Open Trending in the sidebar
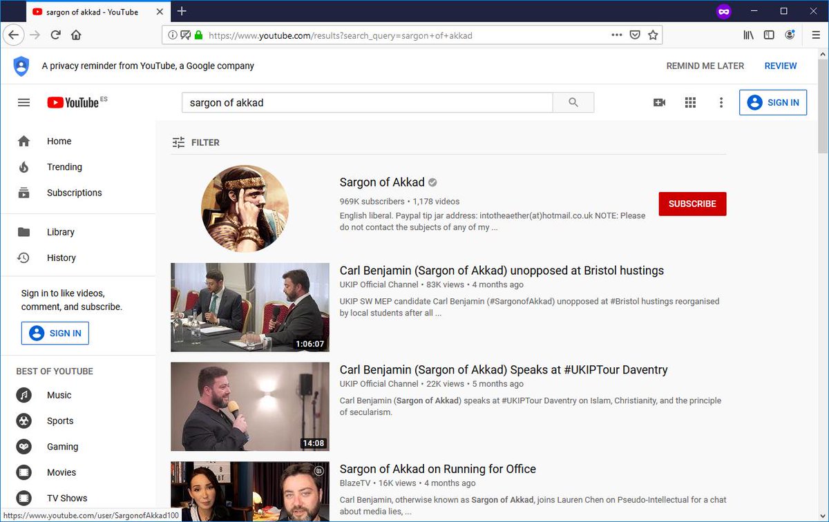Image resolution: width=829 pixels, height=522 pixels. 77,167
